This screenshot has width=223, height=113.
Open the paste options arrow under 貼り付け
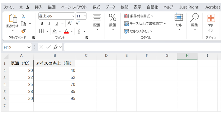[13, 30]
